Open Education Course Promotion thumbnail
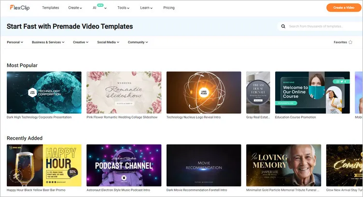The image size is (363, 197). pyautogui.click(x=312, y=92)
